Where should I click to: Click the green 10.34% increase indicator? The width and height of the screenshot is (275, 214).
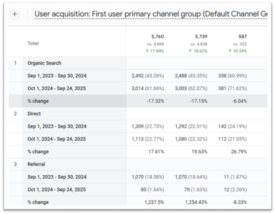(x=238, y=51)
